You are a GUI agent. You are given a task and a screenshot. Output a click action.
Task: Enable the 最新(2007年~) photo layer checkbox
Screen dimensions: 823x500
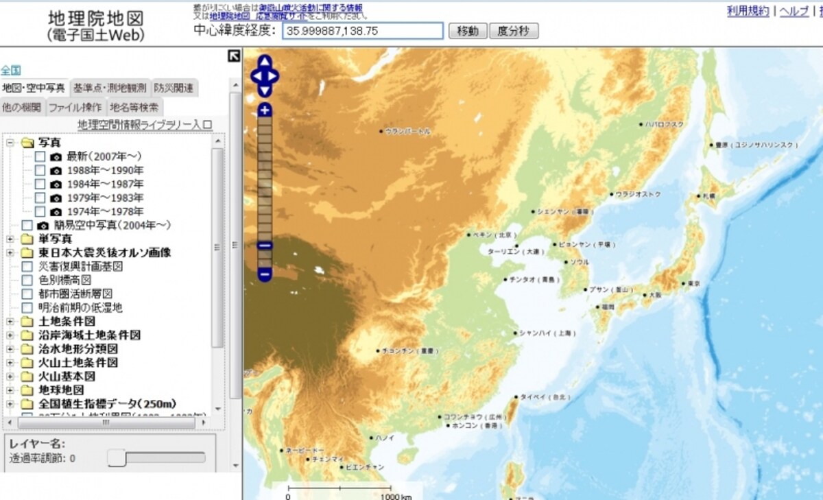point(40,157)
